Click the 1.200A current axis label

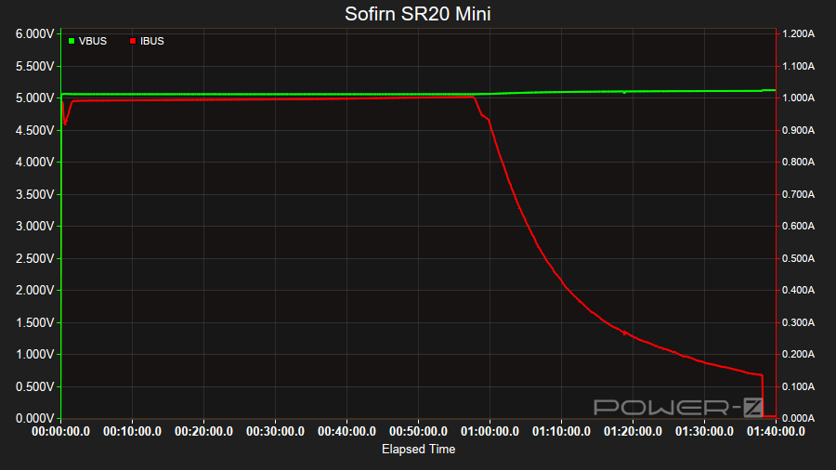click(798, 34)
